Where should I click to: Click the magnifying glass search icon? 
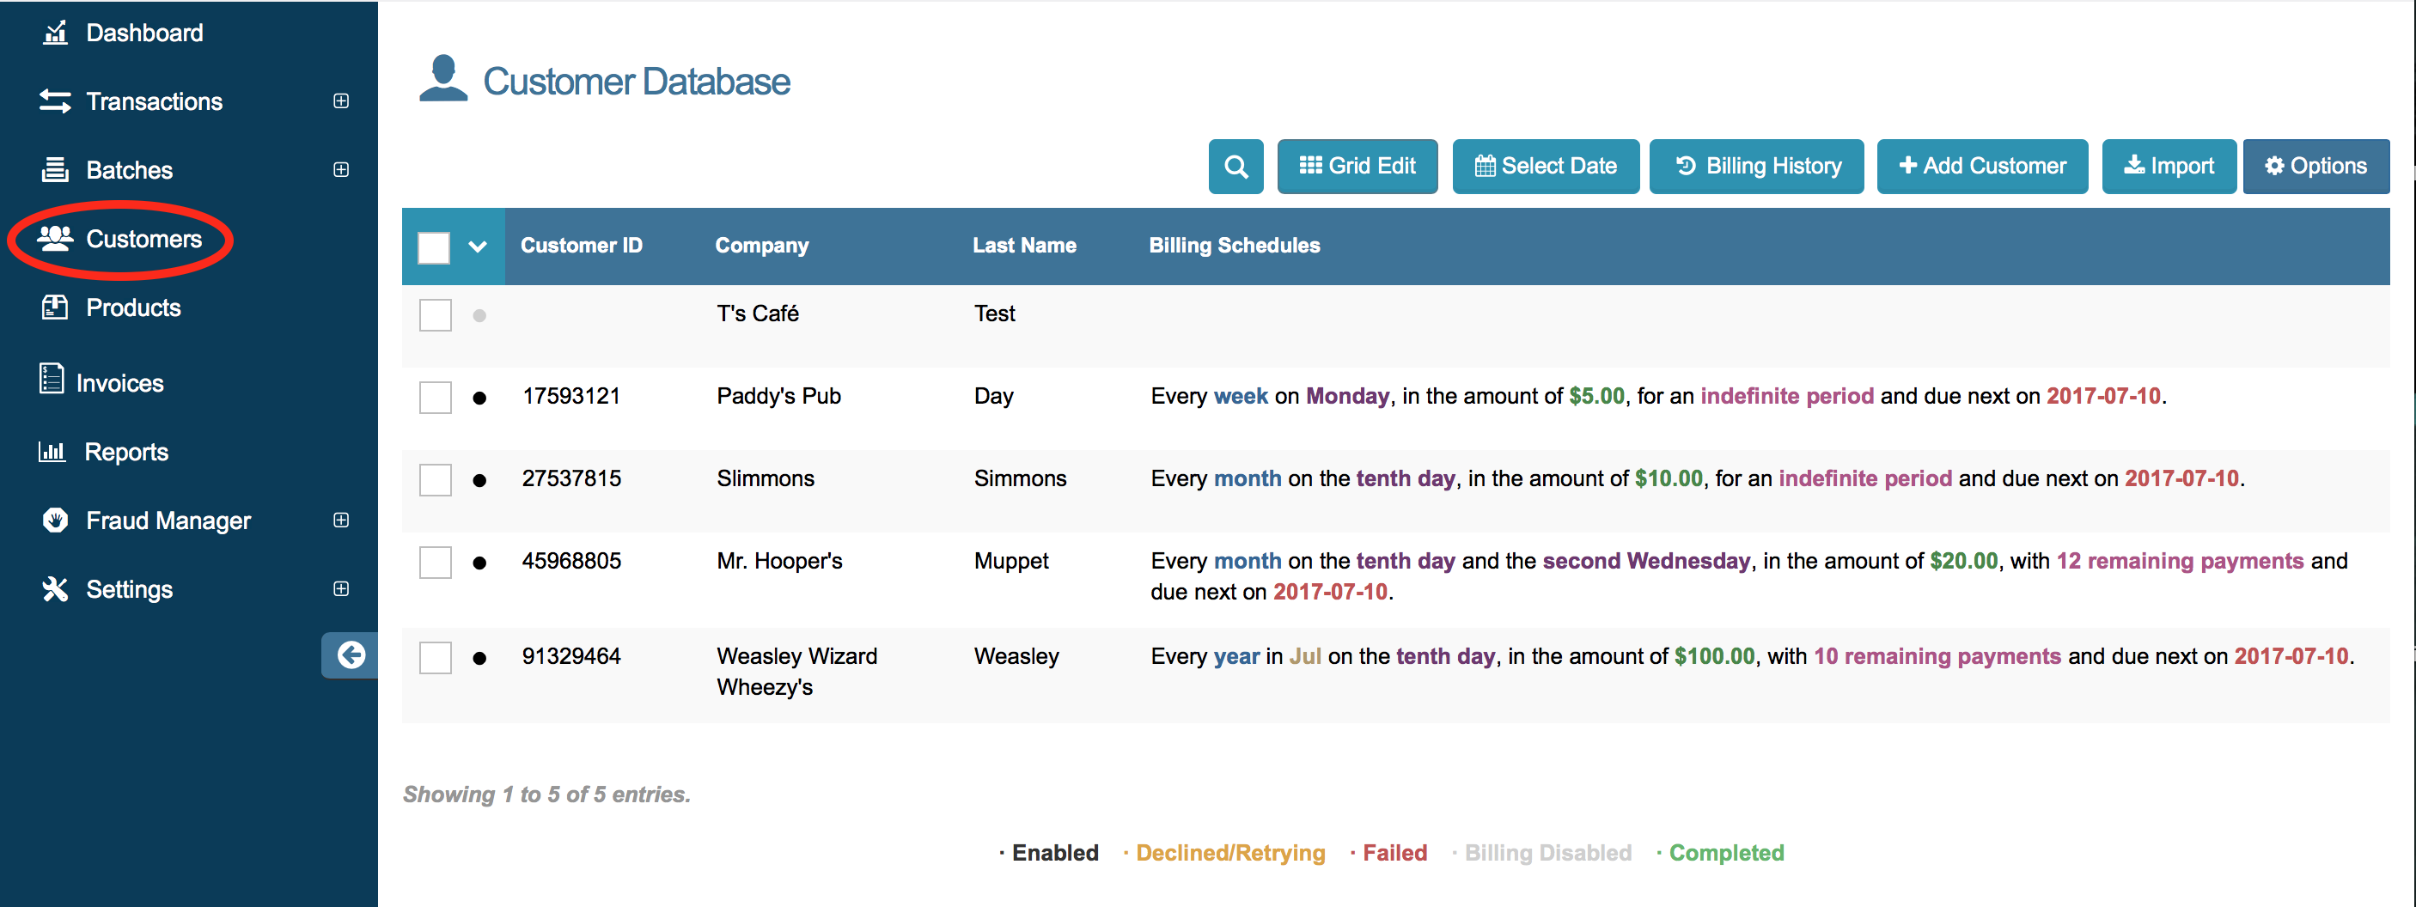tap(1235, 167)
